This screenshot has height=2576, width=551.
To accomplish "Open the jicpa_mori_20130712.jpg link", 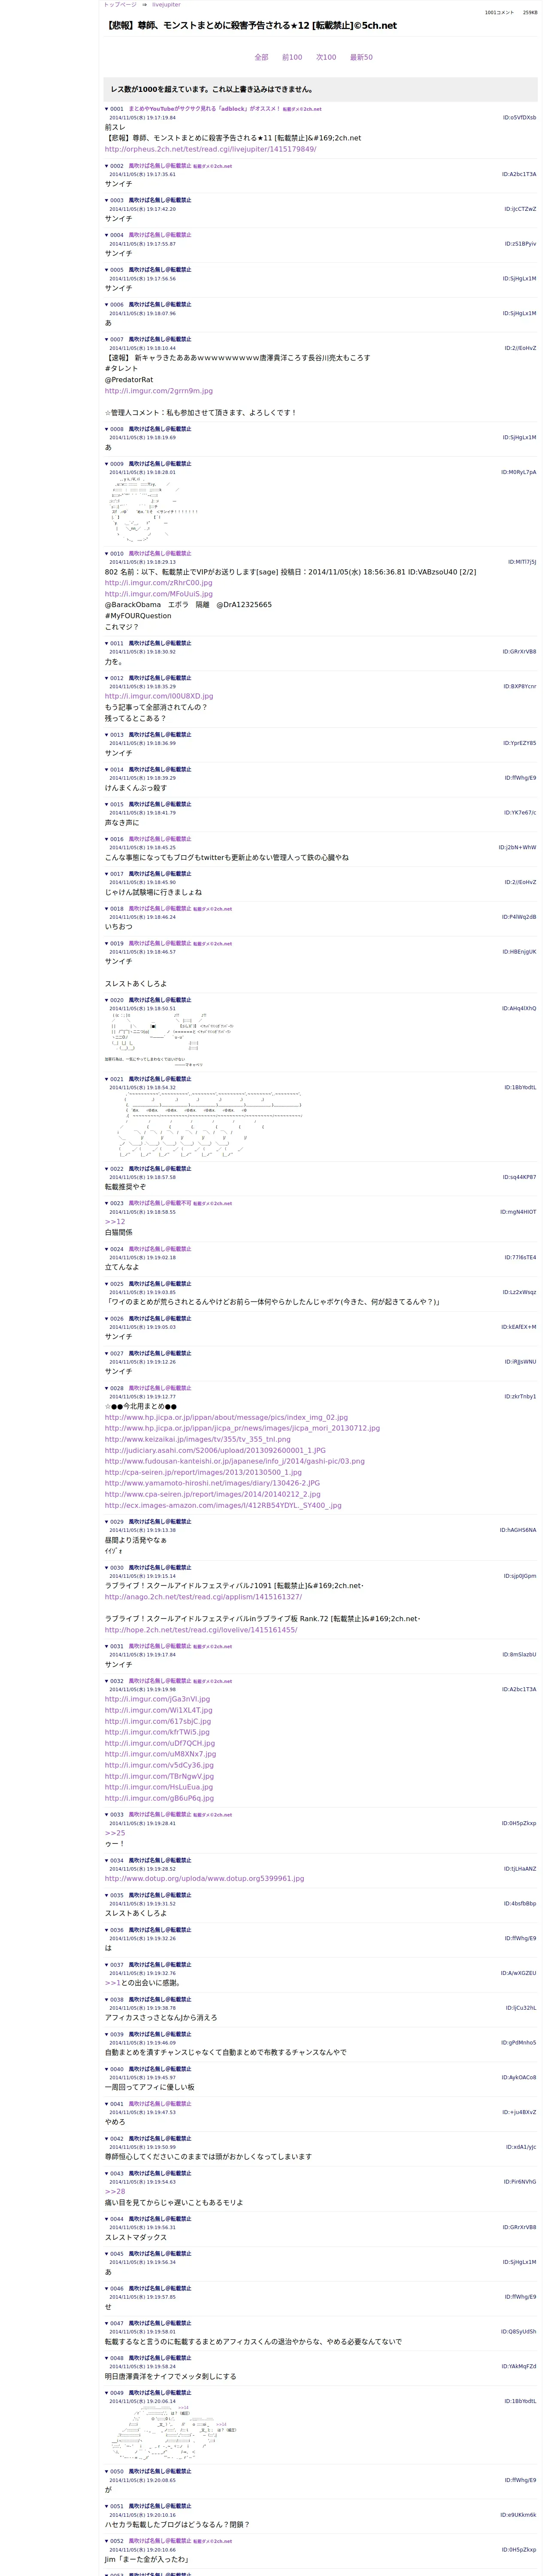I will tap(242, 1428).
